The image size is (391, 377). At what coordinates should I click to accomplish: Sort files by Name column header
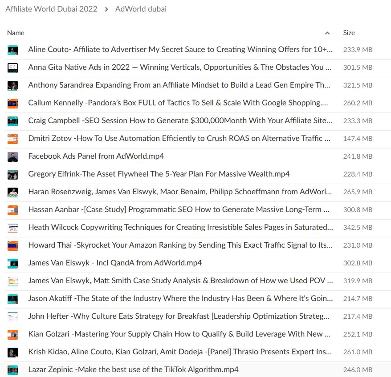click(x=16, y=33)
